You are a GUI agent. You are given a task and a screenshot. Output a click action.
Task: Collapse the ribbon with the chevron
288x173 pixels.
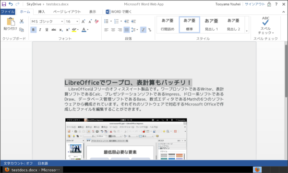tap(284, 12)
